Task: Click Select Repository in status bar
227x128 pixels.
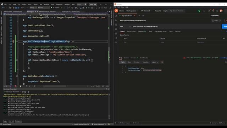Action: (99, 124)
